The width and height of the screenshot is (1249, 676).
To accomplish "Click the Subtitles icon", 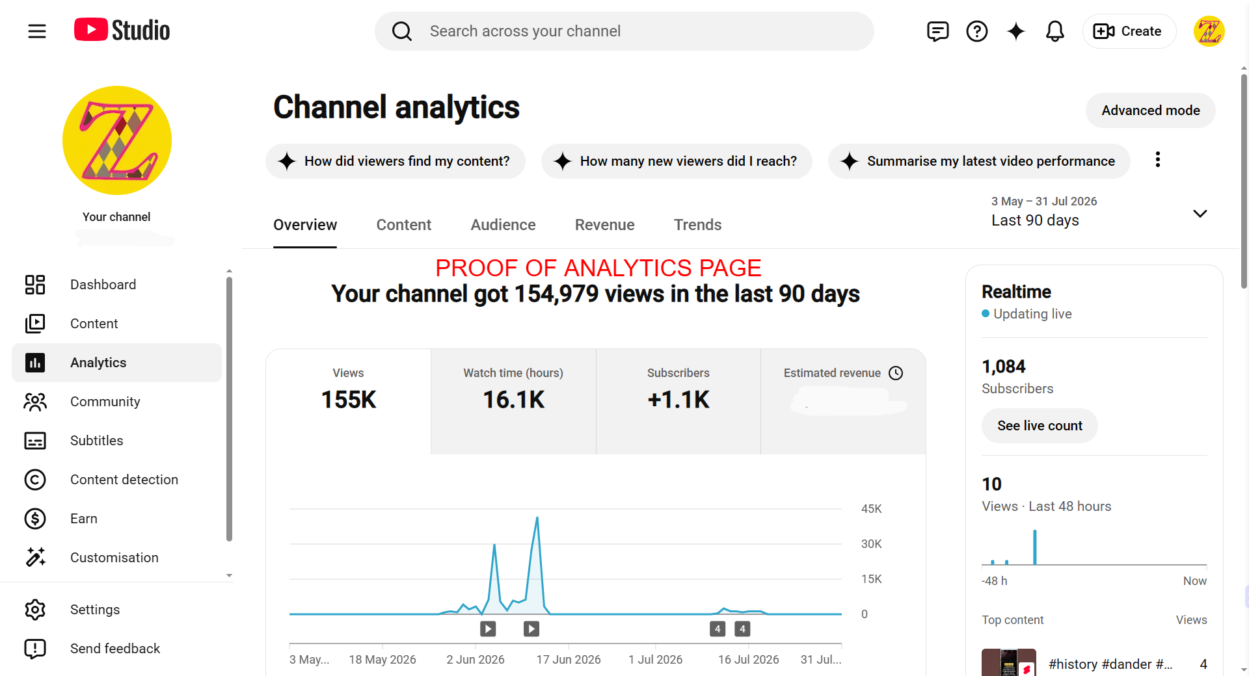I will [x=35, y=441].
